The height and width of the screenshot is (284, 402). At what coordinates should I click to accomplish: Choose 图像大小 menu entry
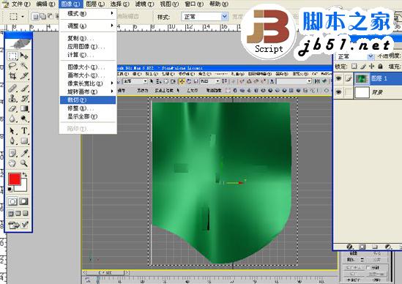pyautogui.click(x=87, y=67)
